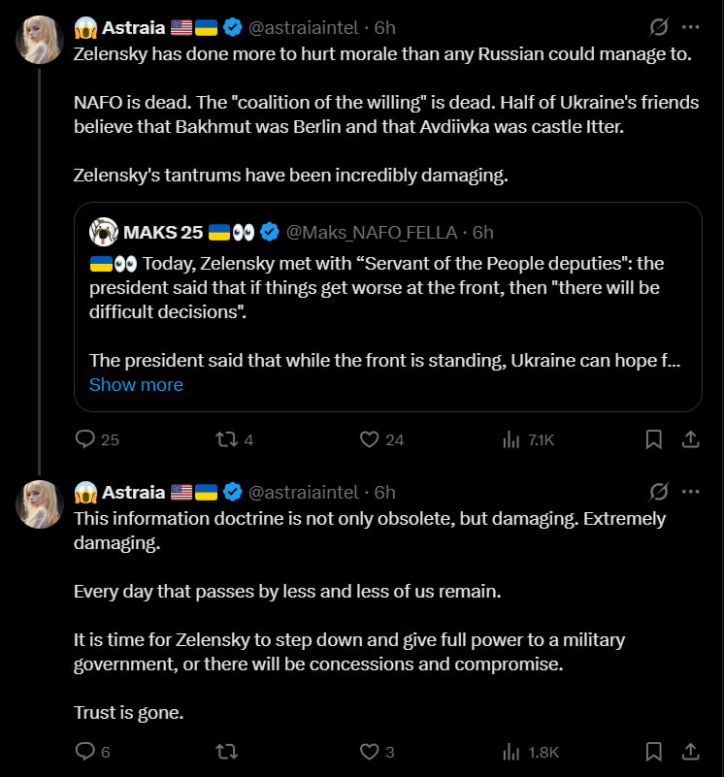Open @astraiaintel handle in first tweet

coord(303,28)
